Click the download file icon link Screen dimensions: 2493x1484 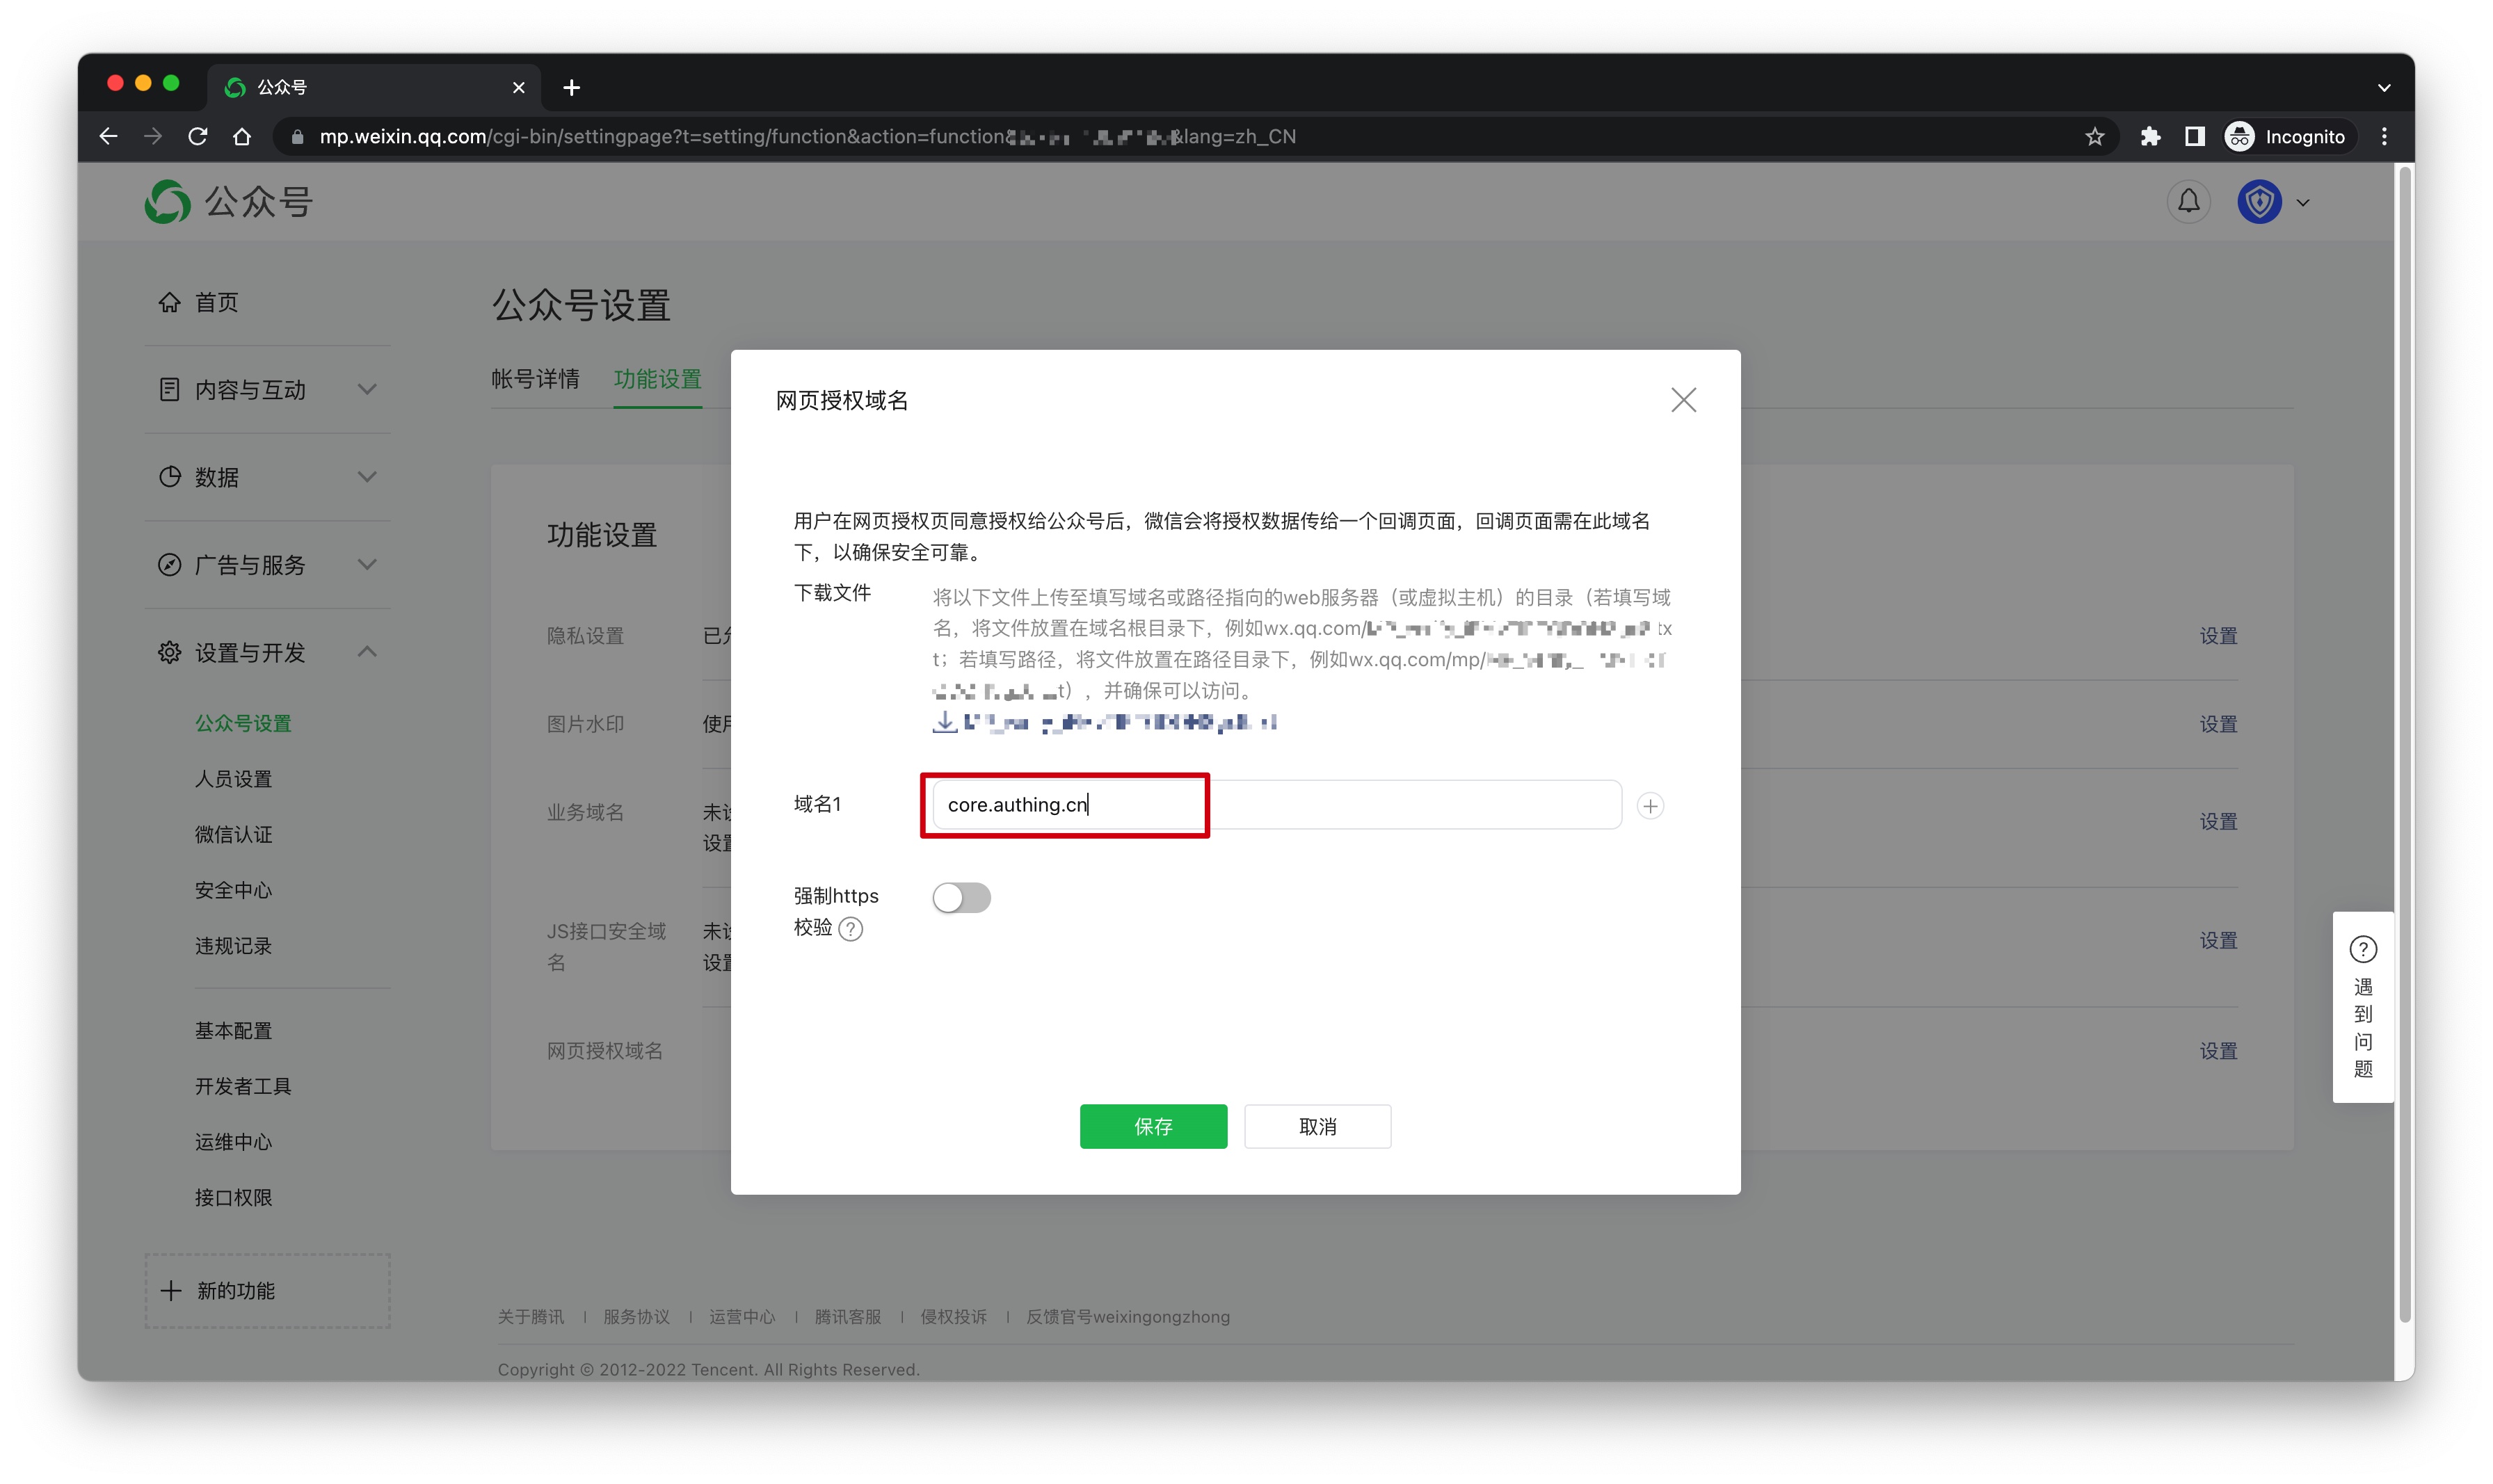(944, 722)
